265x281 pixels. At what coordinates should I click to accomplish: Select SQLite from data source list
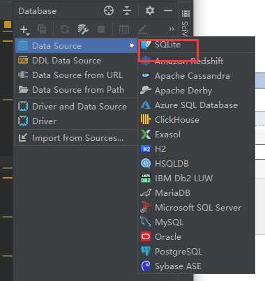point(167,45)
